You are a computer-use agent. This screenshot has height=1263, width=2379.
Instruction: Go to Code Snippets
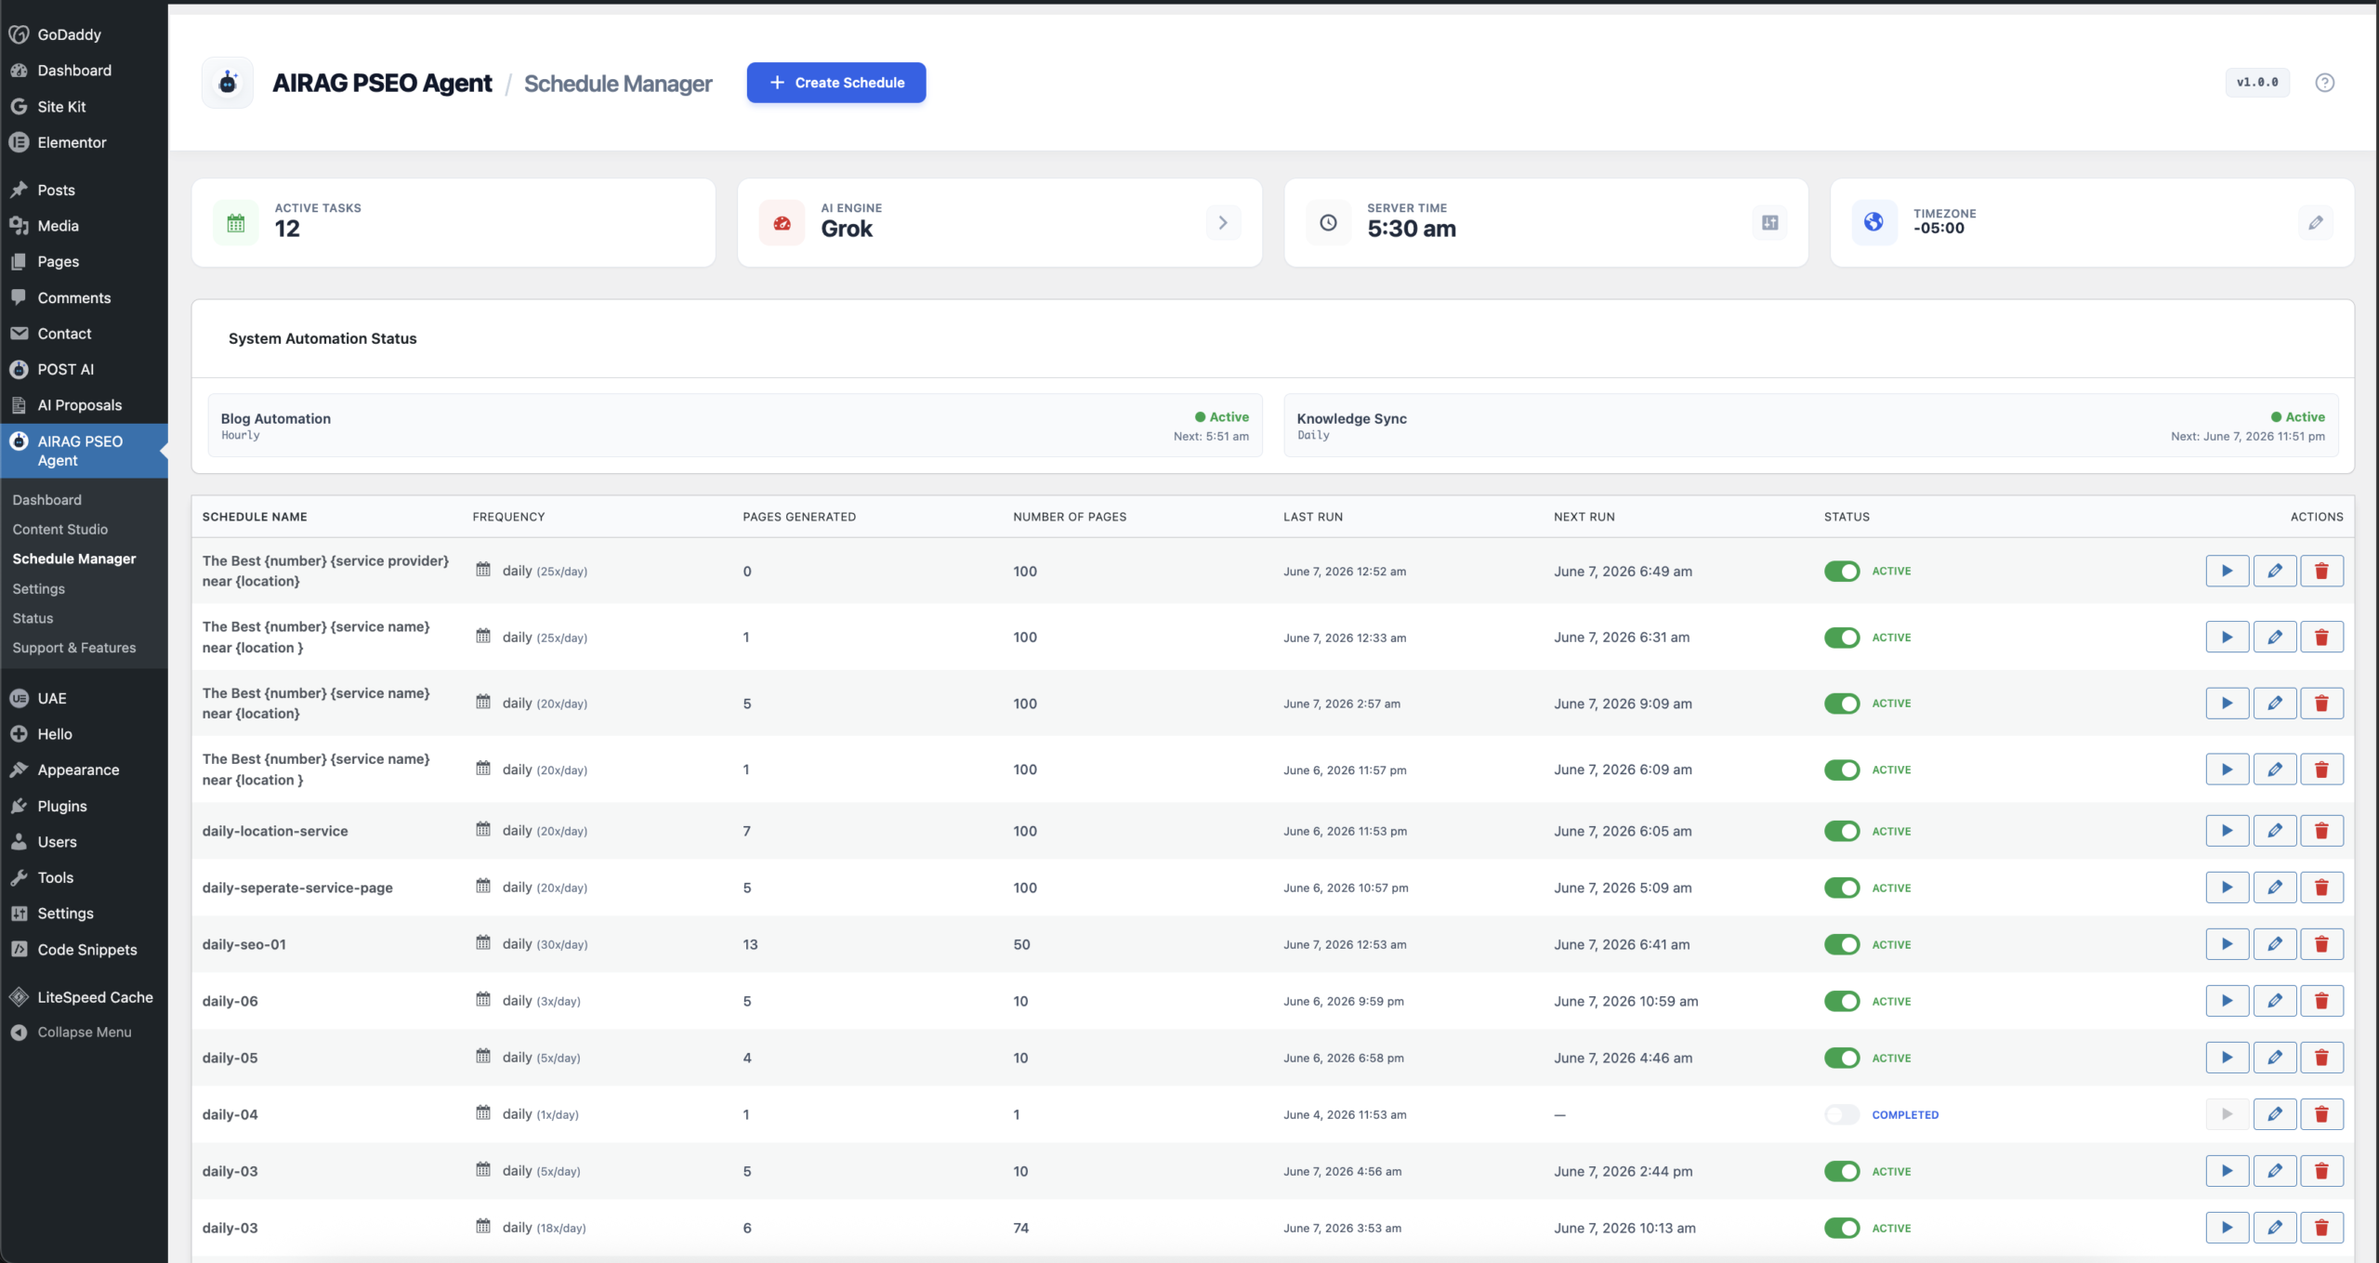pos(87,950)
